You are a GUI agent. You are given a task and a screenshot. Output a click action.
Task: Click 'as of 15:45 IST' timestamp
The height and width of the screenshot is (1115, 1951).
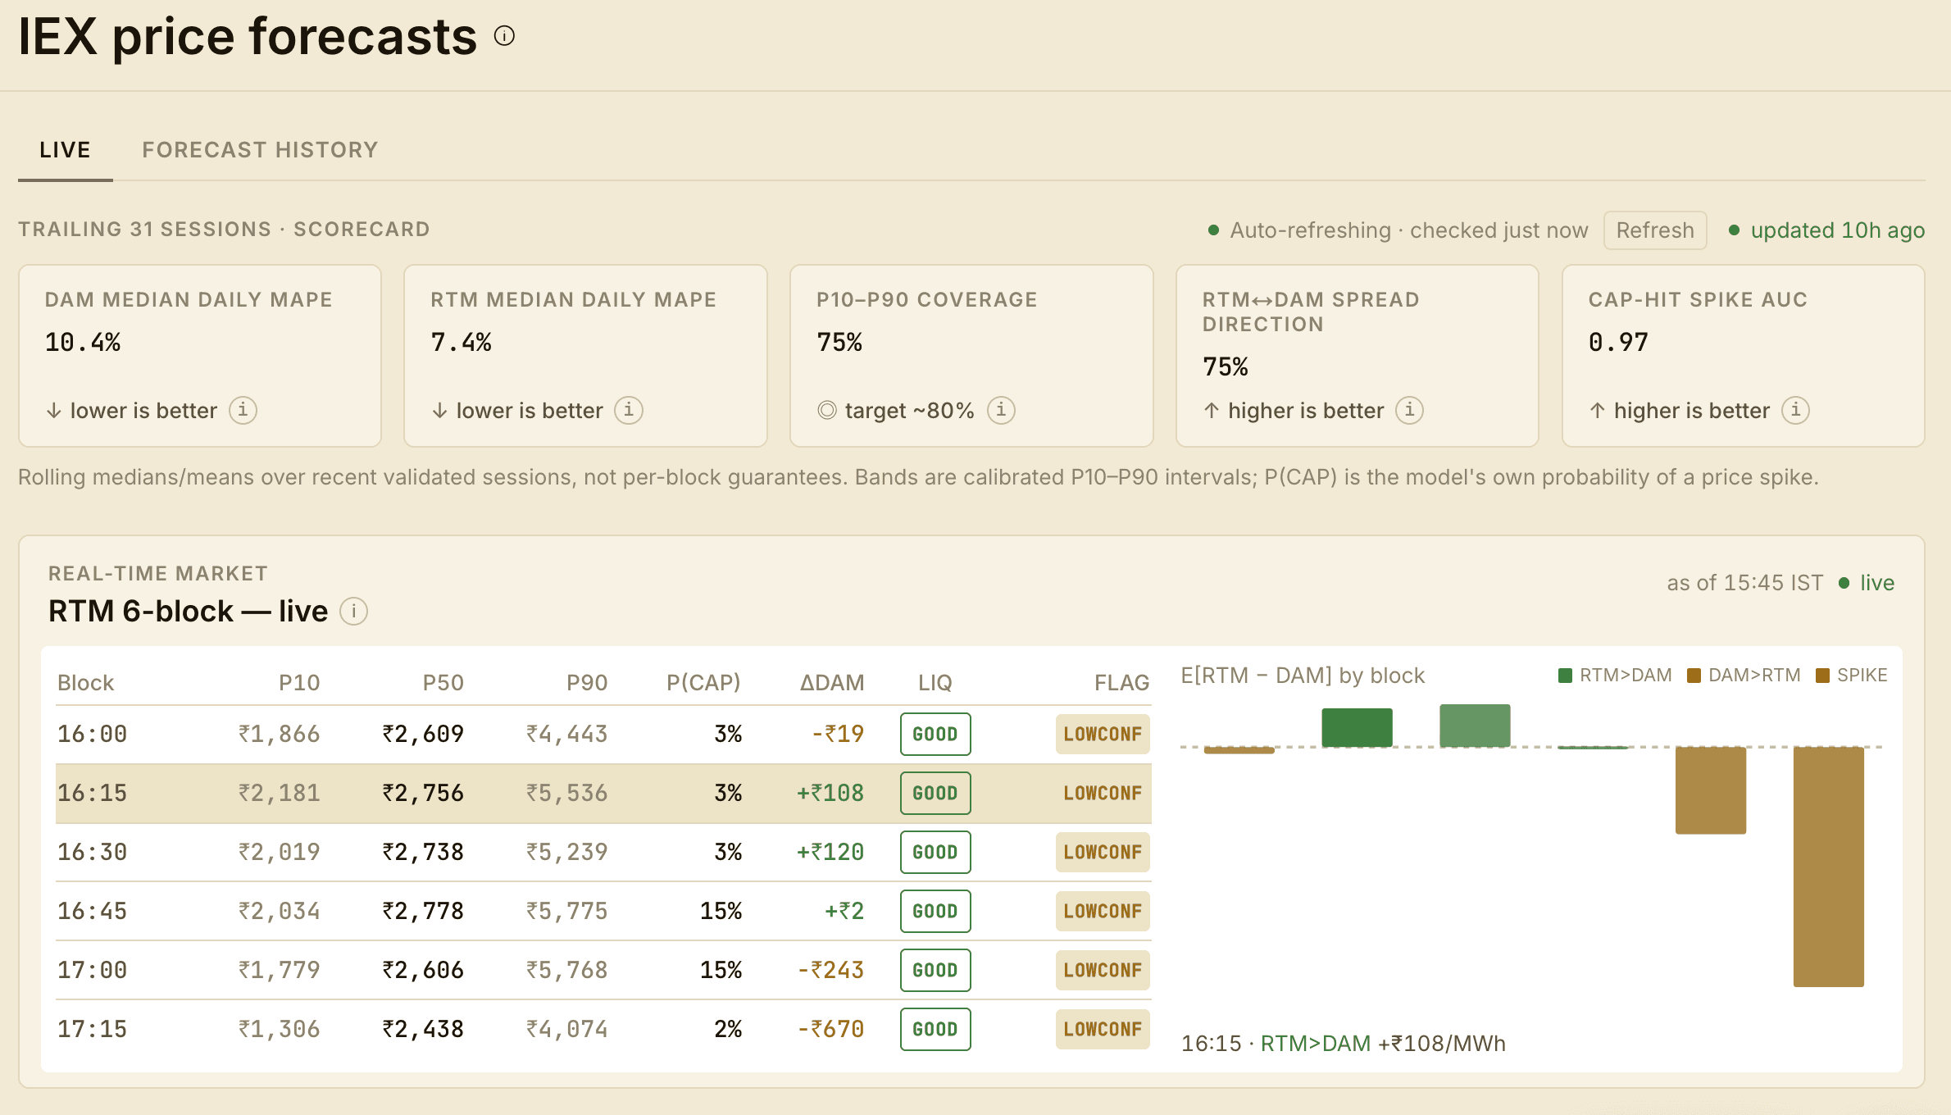[1745, 583]
